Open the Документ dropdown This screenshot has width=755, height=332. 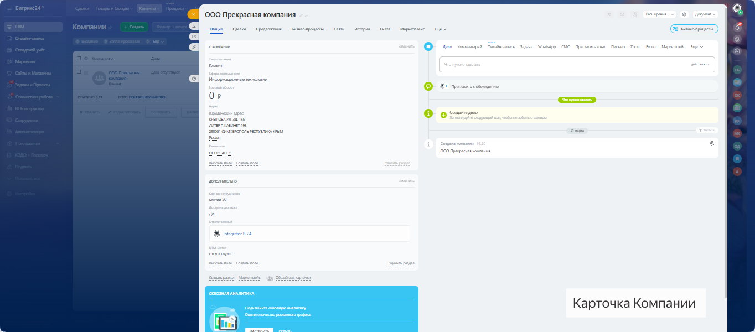coord(705,14)
